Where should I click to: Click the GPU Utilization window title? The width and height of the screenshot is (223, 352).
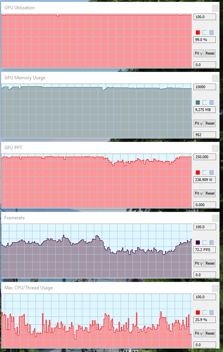[x=20, y=8]
